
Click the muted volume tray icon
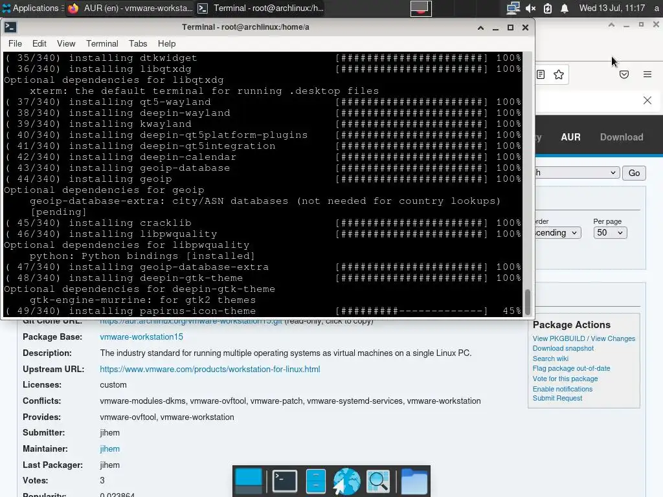(x=530, y=8)
